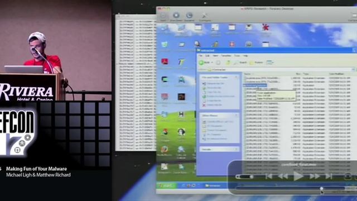Click Delete this file red X link

(x=212, y=105)
